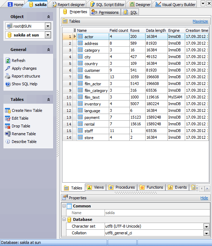Collapse the Database properties group

[64, 219]
